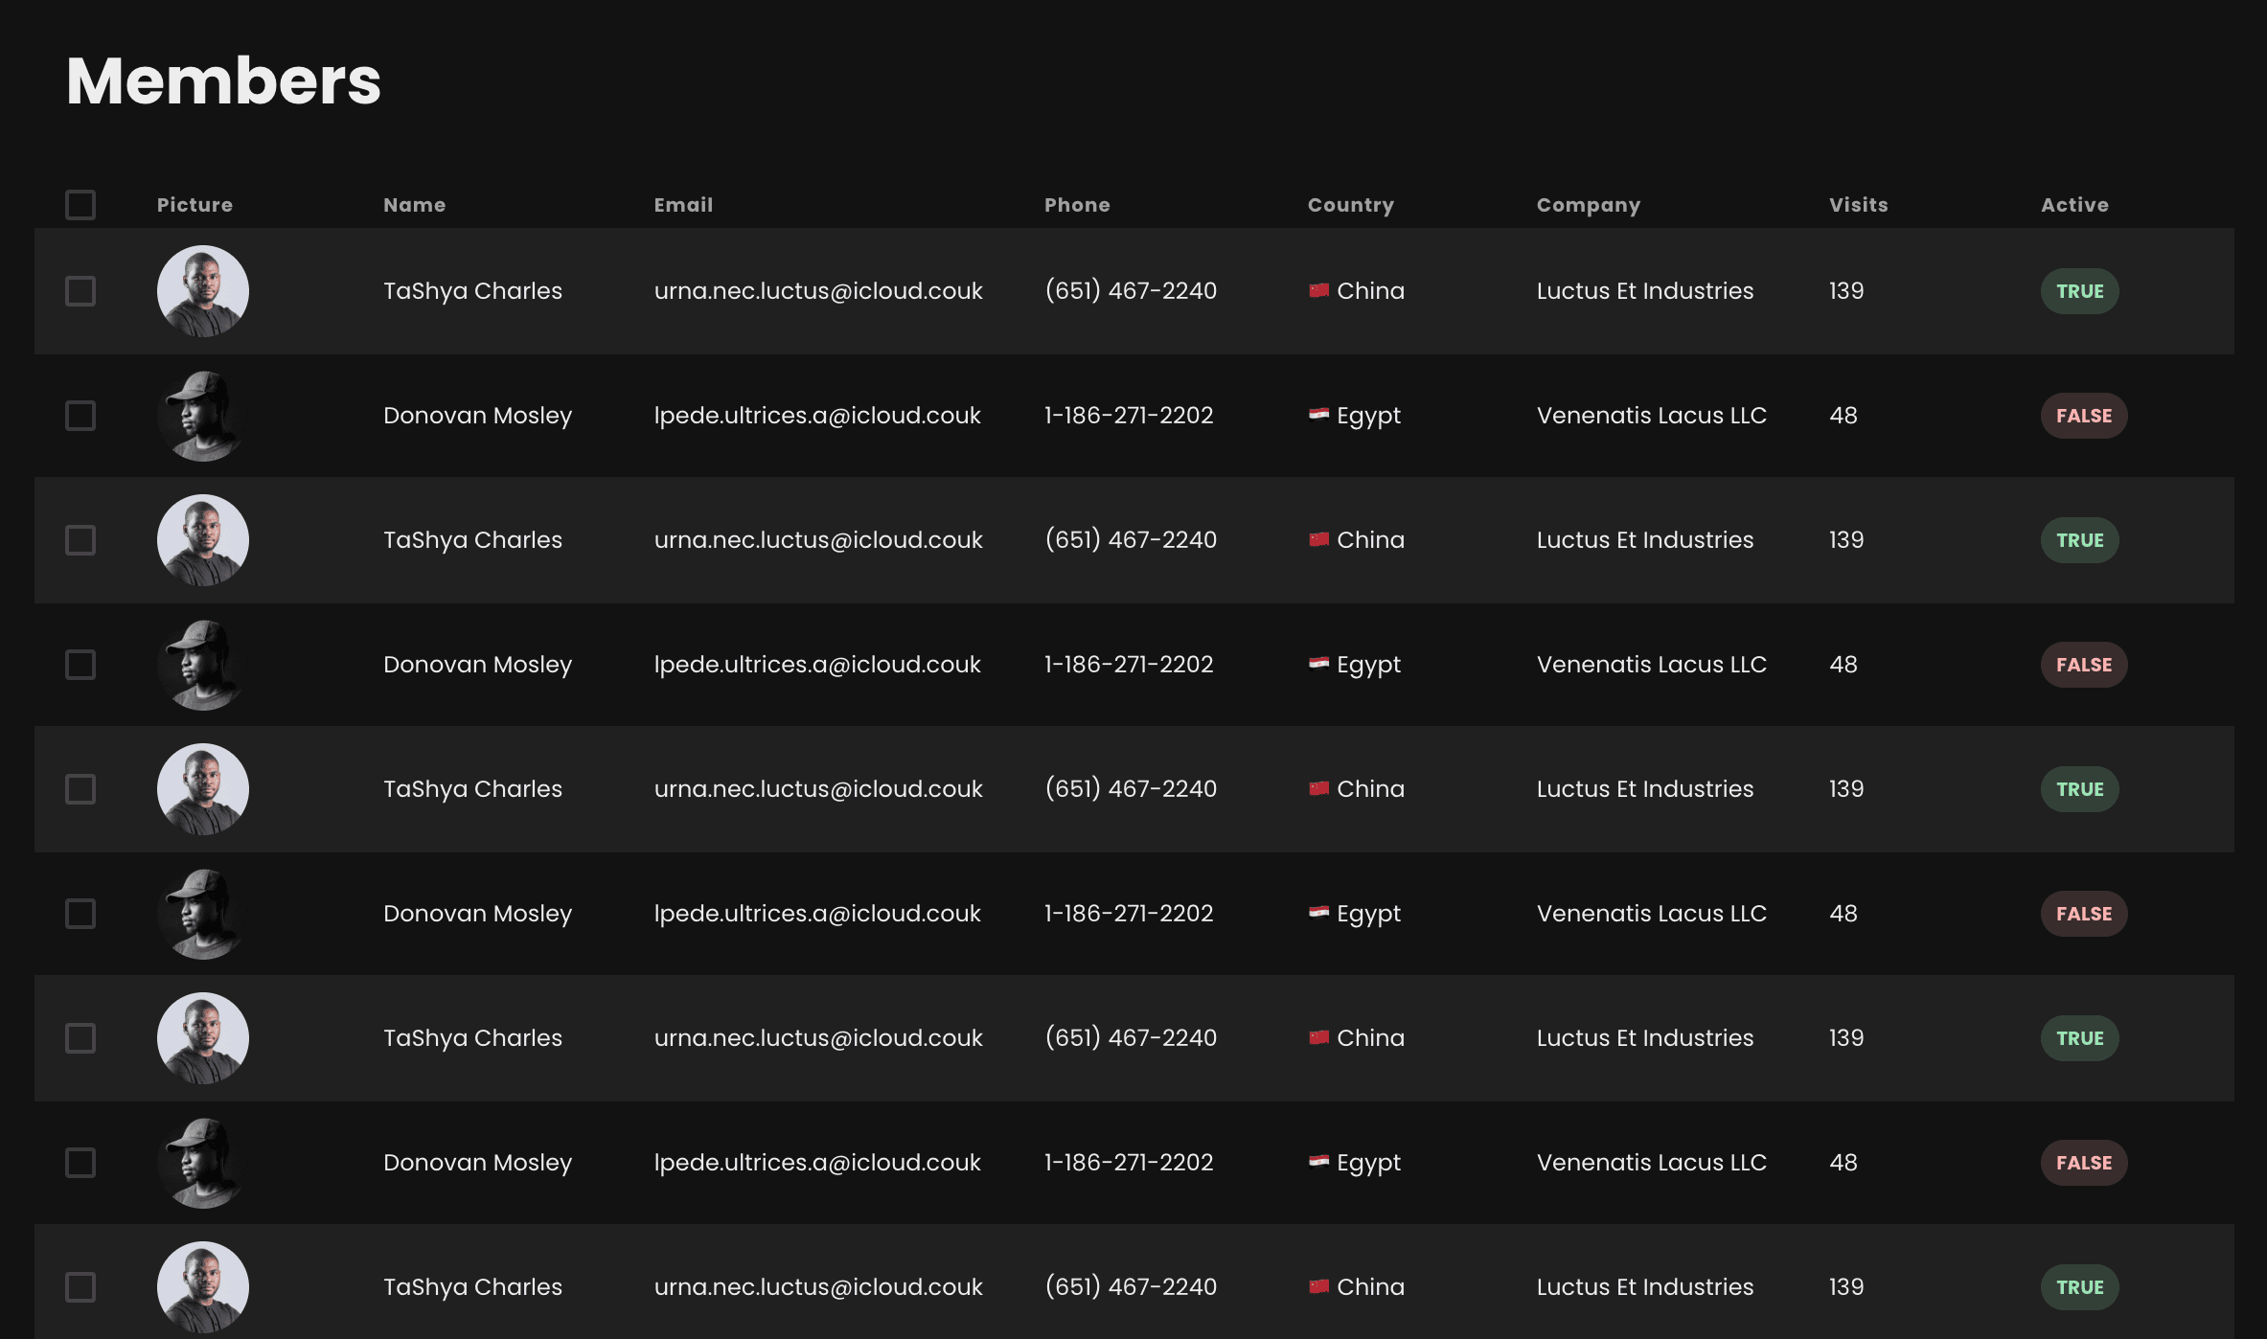
Task: Click the FALSE badge in third Donovan row
Action: click(2084, 914)
